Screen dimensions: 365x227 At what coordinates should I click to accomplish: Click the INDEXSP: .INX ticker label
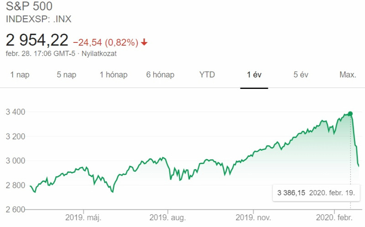[39, 19]
